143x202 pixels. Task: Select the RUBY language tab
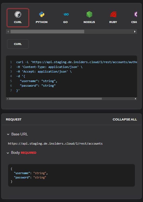(x=113, y=18)
